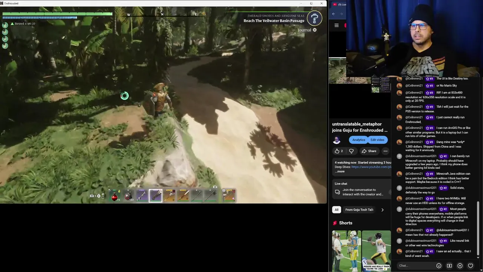Screen dimensions: 483x272
Task: Click the live chat scrollbar
Action: coord(478,228)
